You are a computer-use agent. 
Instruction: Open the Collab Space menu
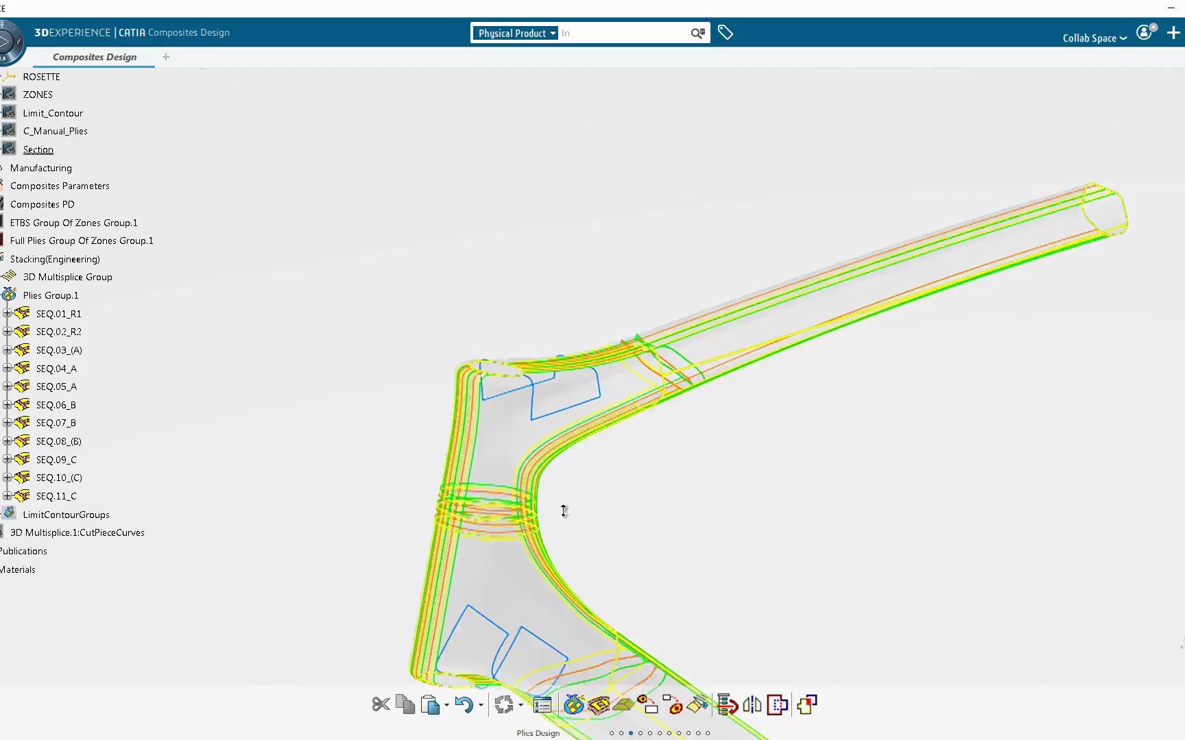click(x=1093, y=38)
